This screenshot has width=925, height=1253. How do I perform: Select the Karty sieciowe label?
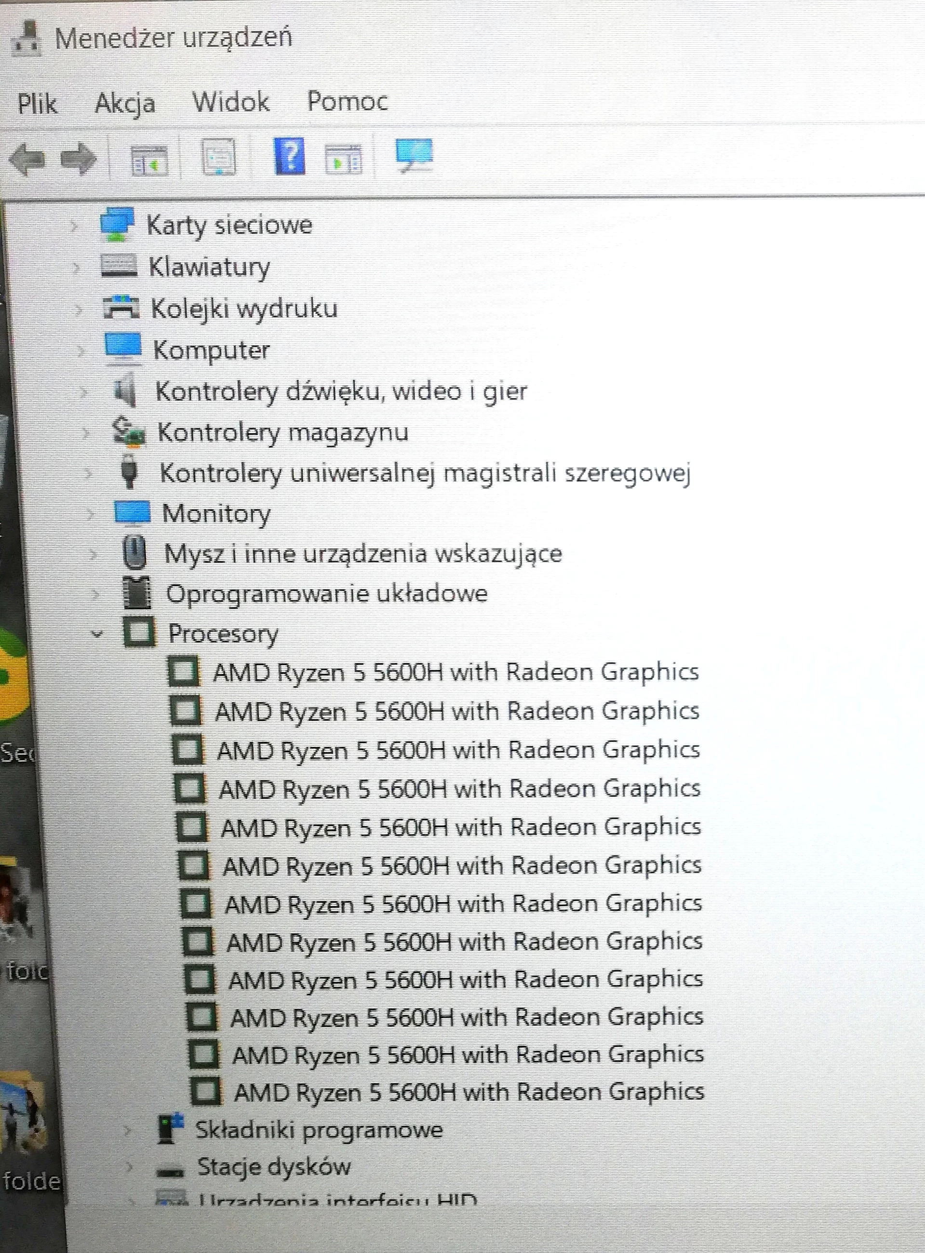coord(229,225)
